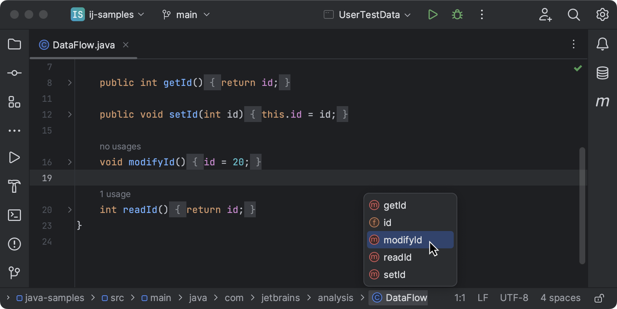The height and width of the screenshot is (309, 617).
Task: Open the Project tool window folder icon
Action: (x=14, y=44)
